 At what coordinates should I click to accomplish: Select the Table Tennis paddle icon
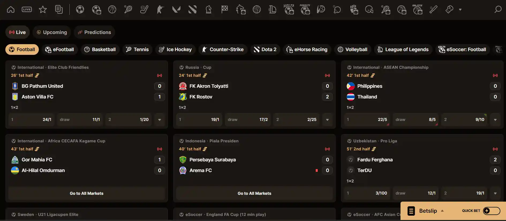(x=337, y=10)
